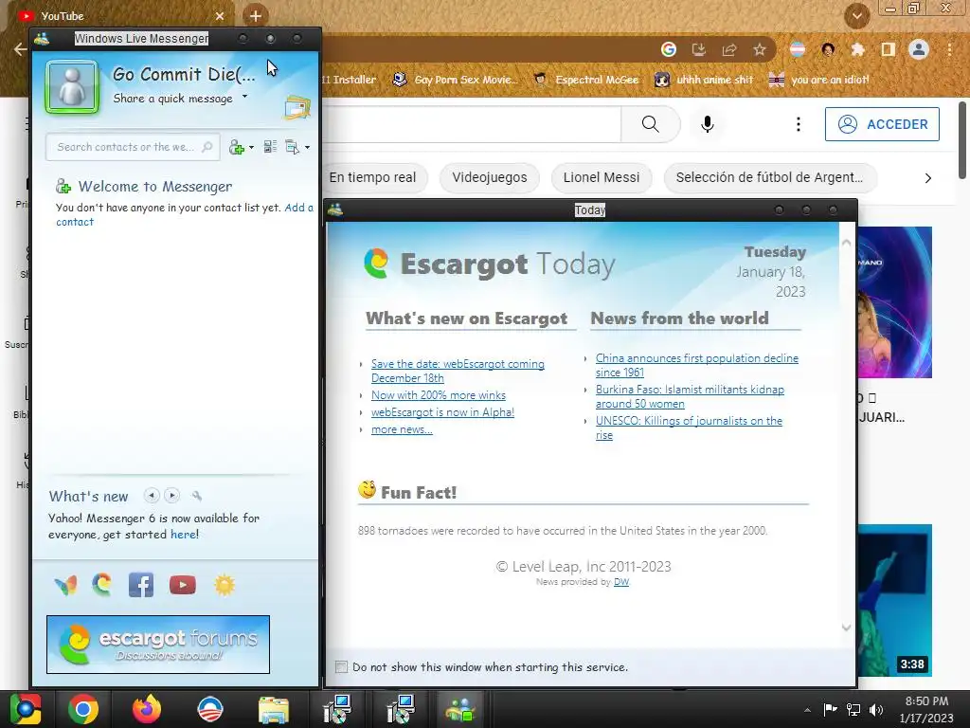970x728 pixels.
Task: Select the 'Lionel Messi' chip
Action: (x=602, y=177)
